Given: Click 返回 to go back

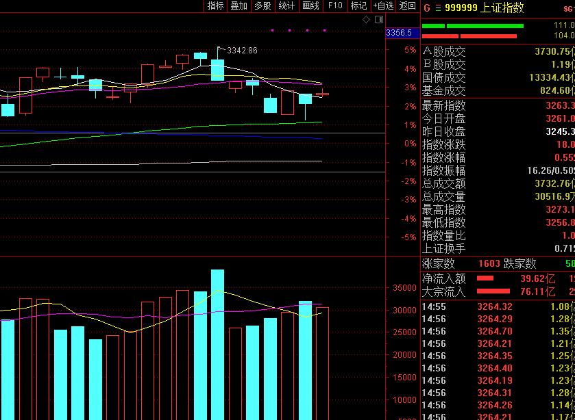Looking at the screenshot, I should (x=408, y=6).
